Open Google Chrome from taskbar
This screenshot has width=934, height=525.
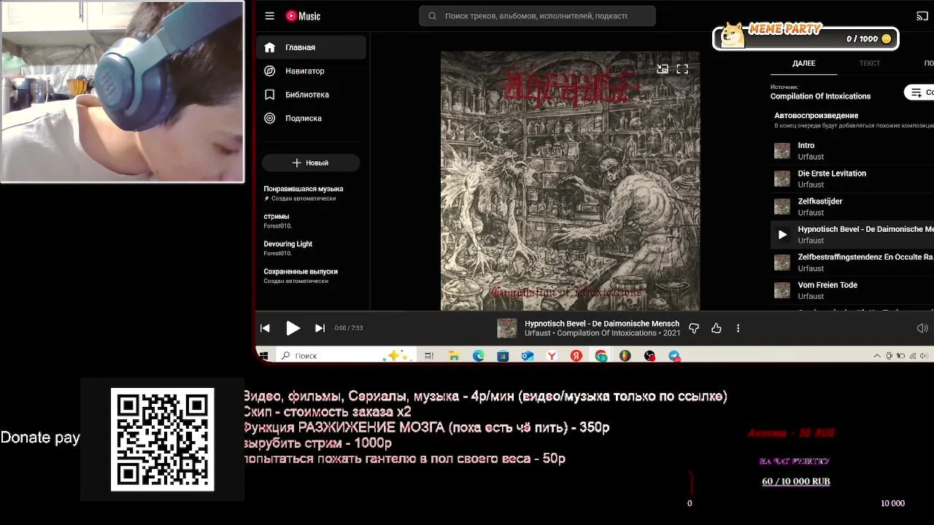coord(601,356)
